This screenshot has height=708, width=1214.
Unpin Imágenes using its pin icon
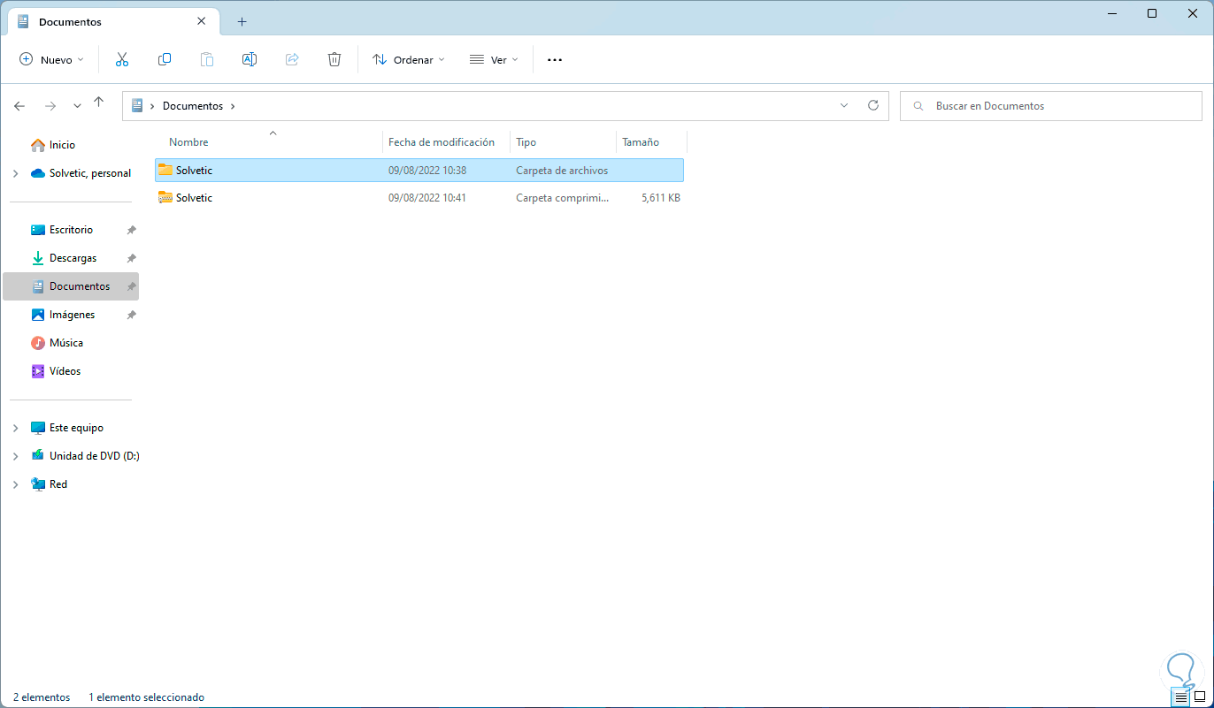[x=131, y=315]
